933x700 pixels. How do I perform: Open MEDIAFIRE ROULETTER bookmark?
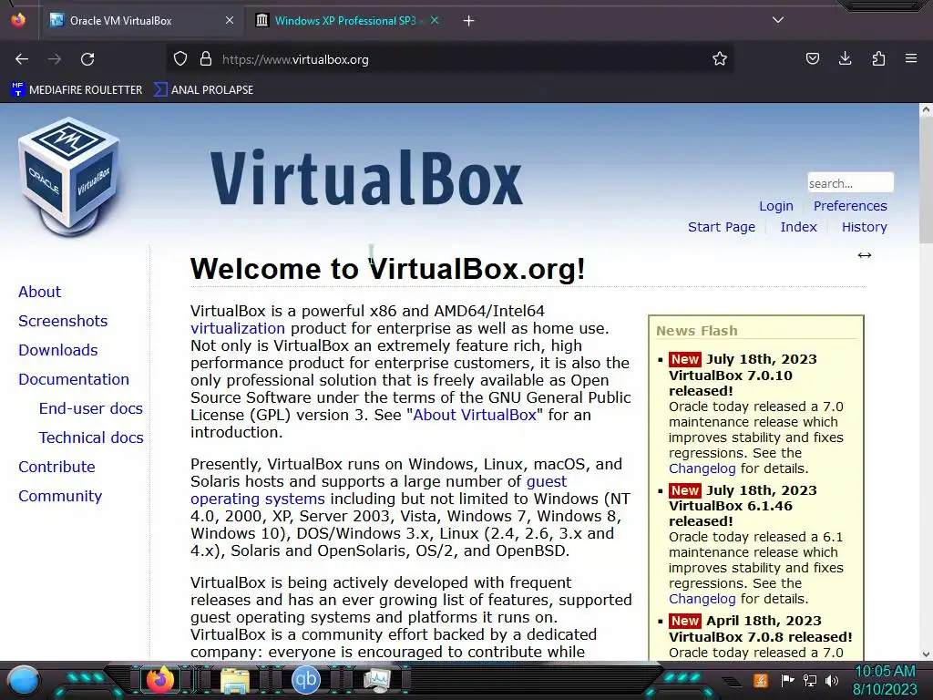77,90
